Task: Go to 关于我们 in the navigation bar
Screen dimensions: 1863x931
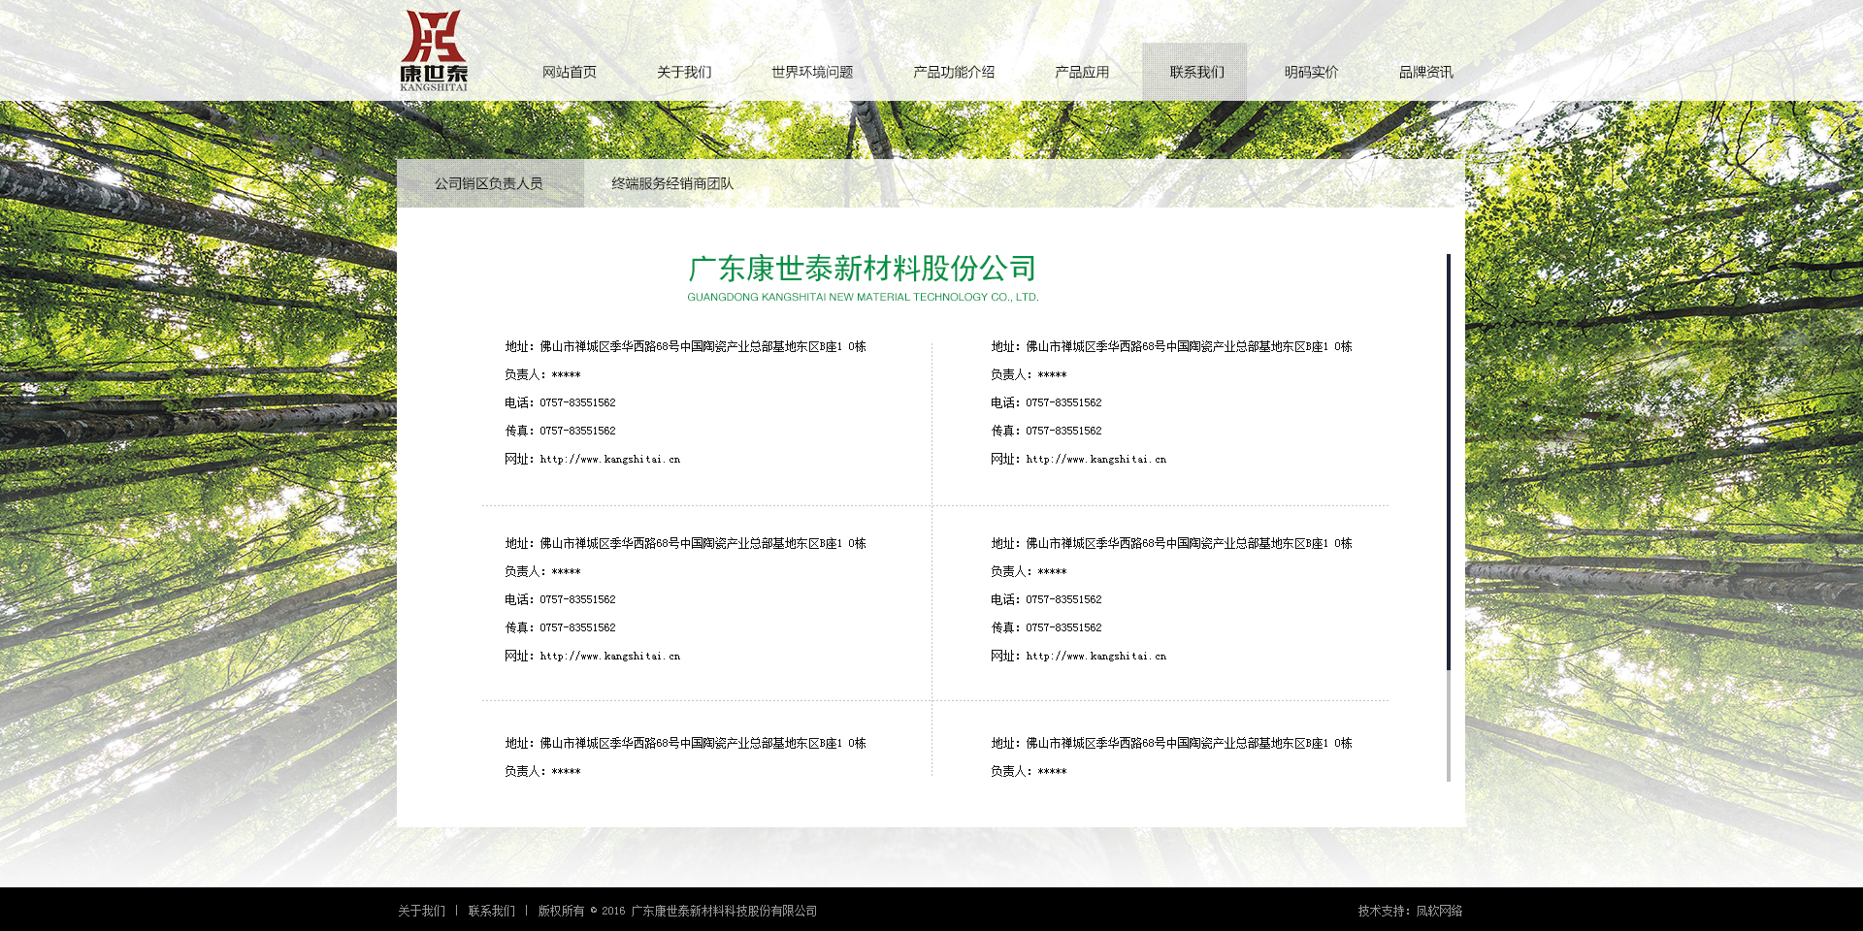Action: pos(684,73)
